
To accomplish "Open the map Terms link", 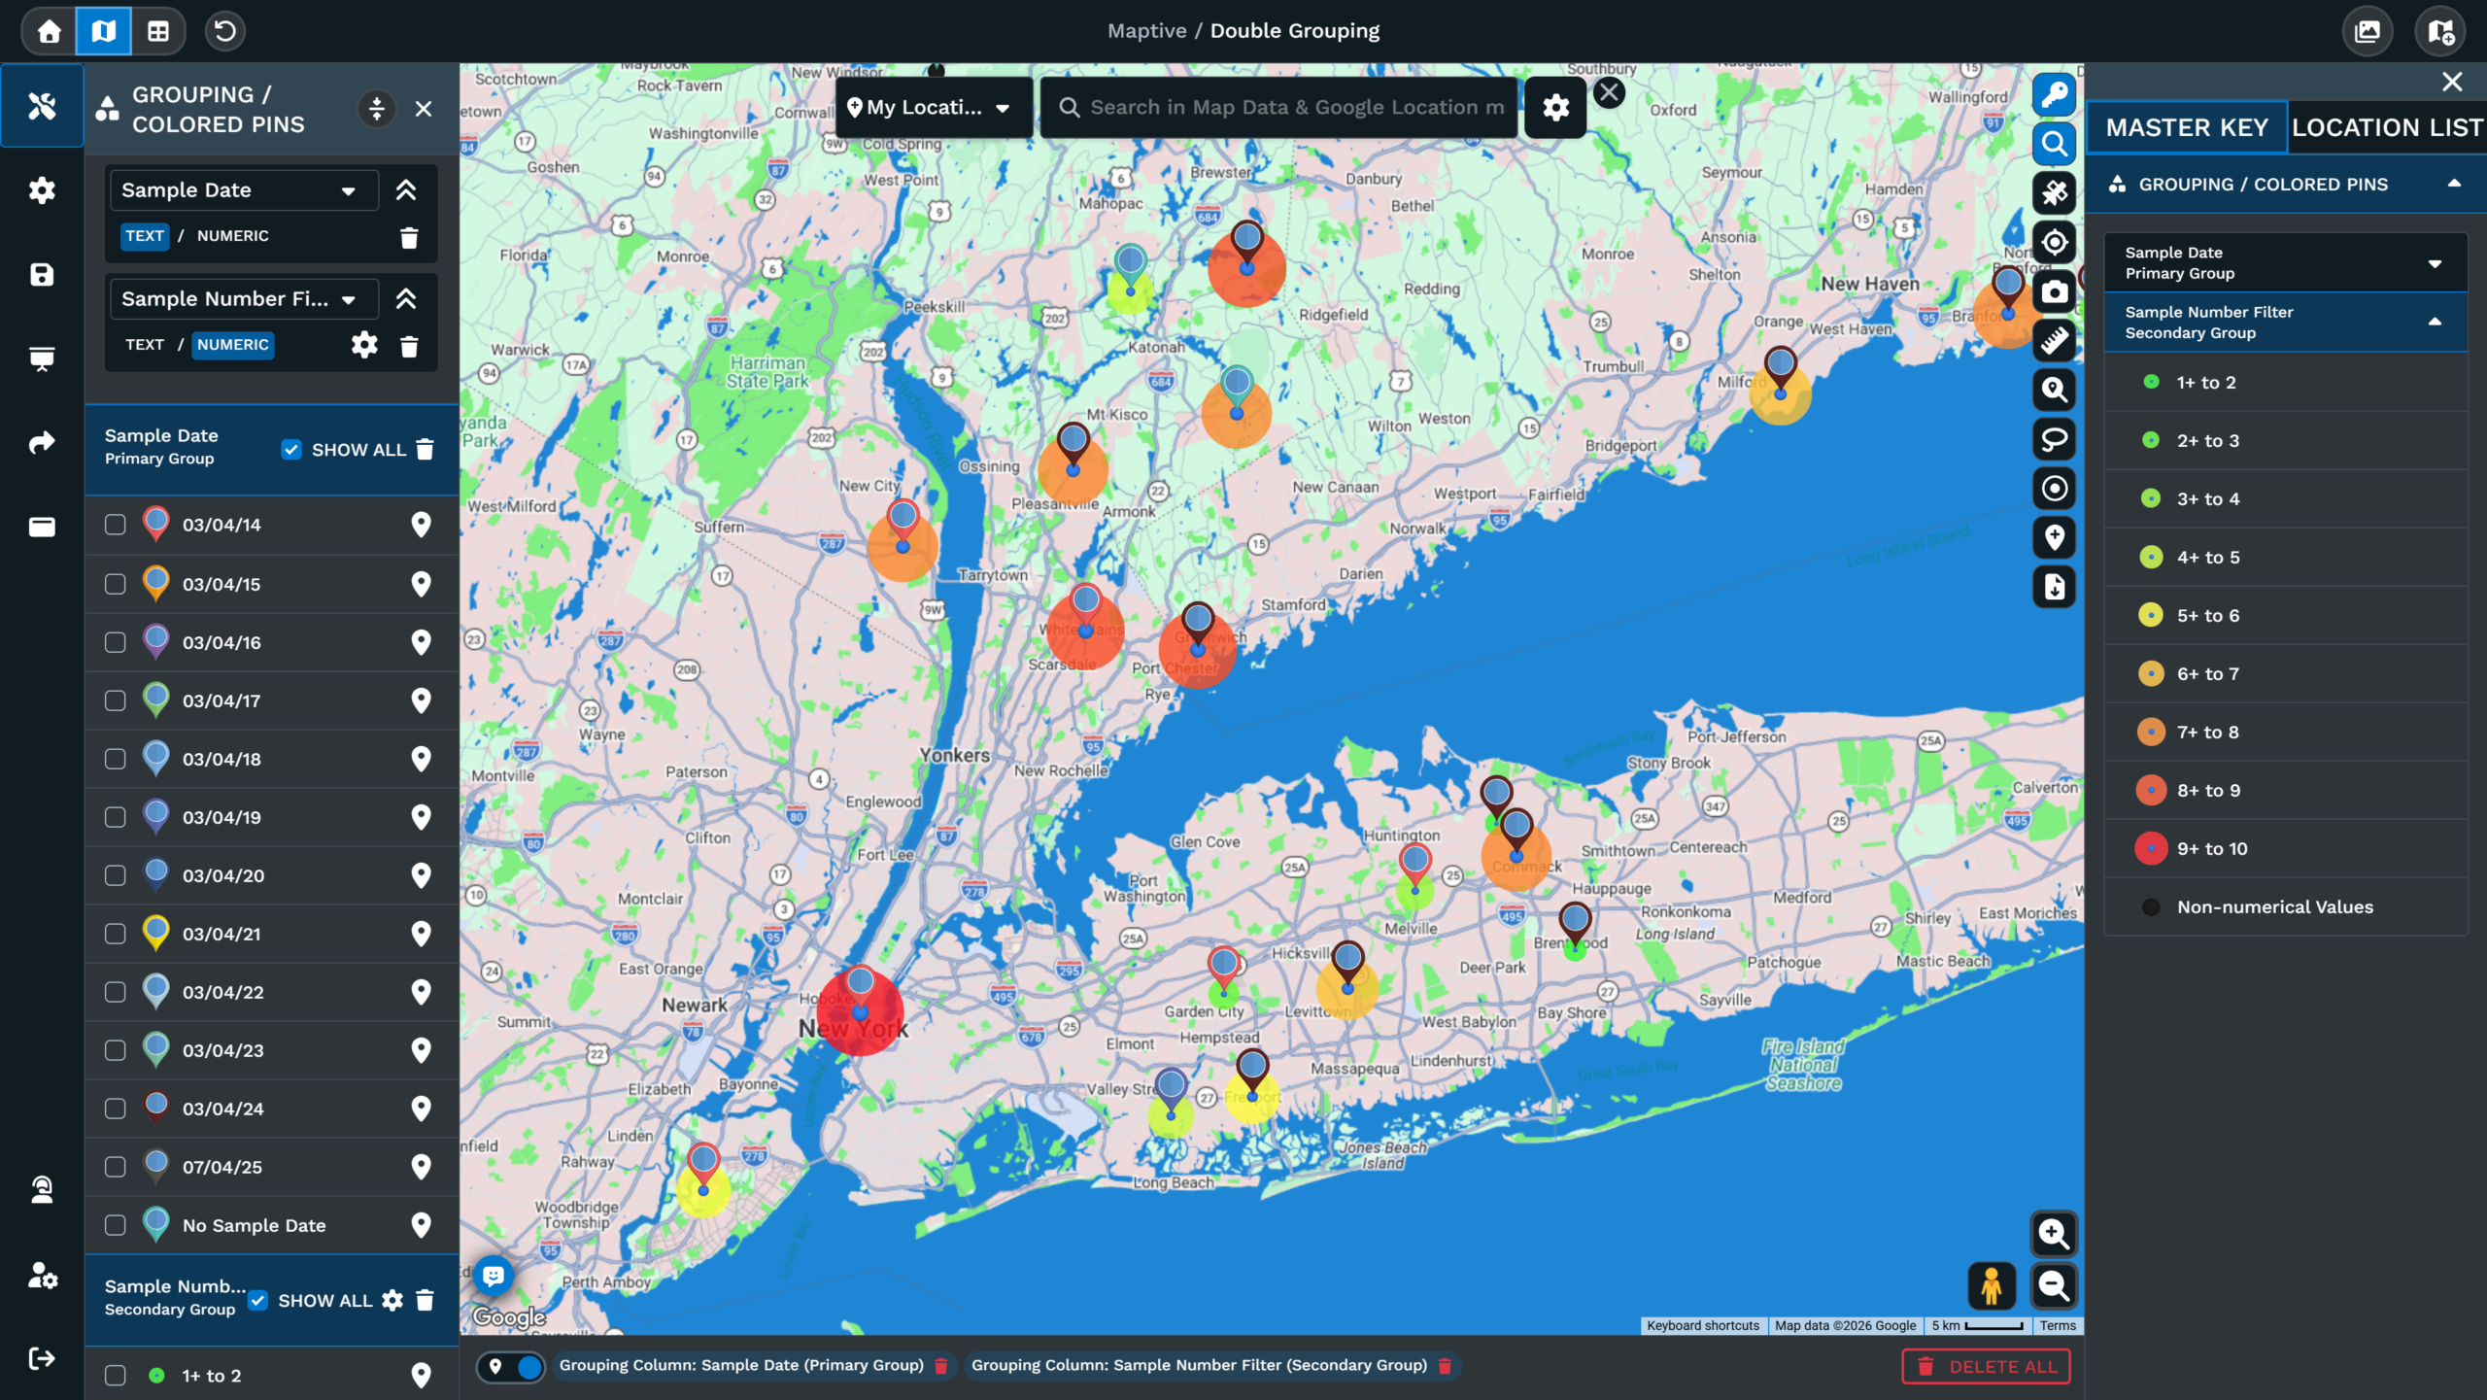I will click(x=2058, y=1326).
